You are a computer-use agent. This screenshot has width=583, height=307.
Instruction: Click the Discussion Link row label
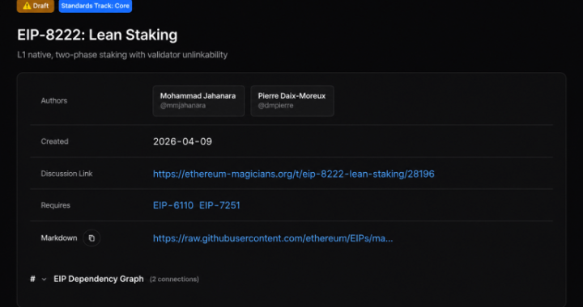66,174
